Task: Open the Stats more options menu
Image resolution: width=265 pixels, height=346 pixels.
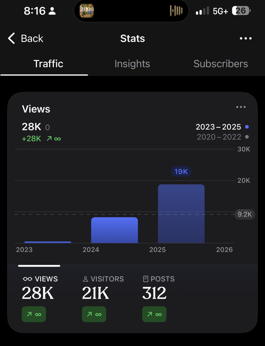Action: click(245, 39)
